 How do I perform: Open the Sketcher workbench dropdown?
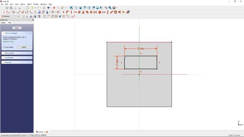(x=10, y=16)
